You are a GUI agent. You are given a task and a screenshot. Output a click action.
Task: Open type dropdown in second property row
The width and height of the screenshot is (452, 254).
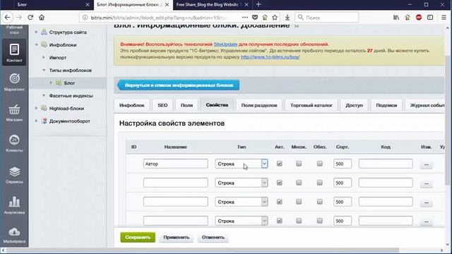[x=242, y=183]
